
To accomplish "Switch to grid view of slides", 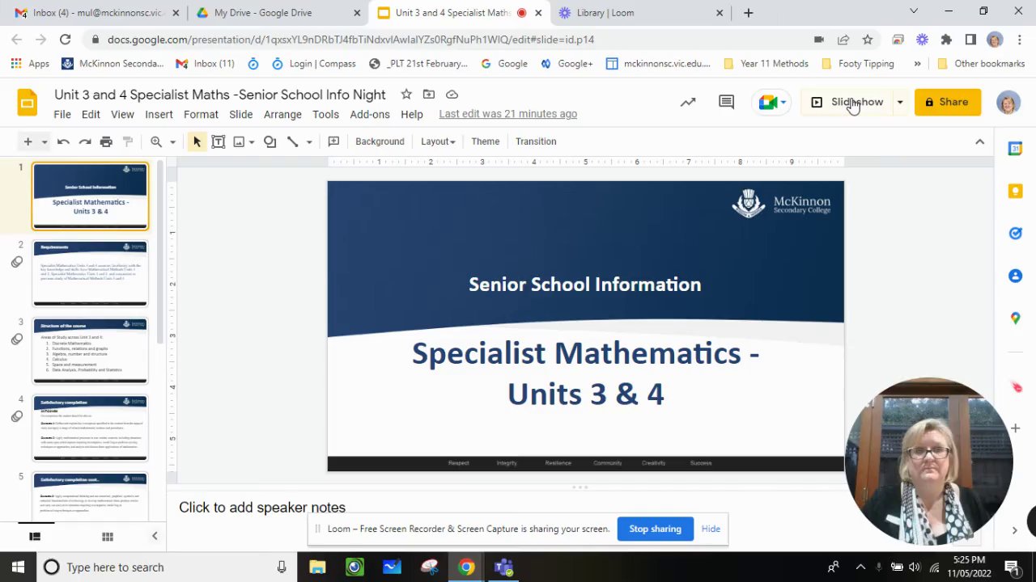I will click(x=107, y=537).
